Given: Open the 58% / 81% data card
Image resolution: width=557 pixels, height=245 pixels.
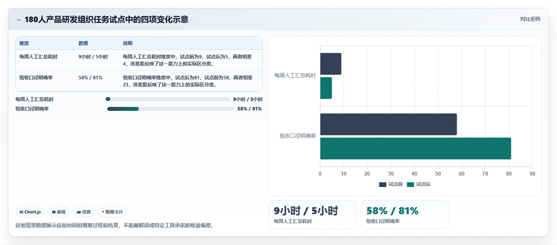Looking at the screenshot, I should [405, 215].
